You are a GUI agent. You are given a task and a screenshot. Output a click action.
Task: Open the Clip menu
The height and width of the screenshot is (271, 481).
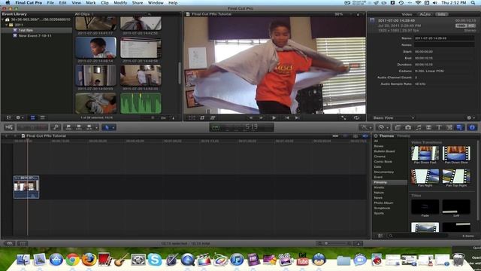pyautogui.click(x=104, y=3)
